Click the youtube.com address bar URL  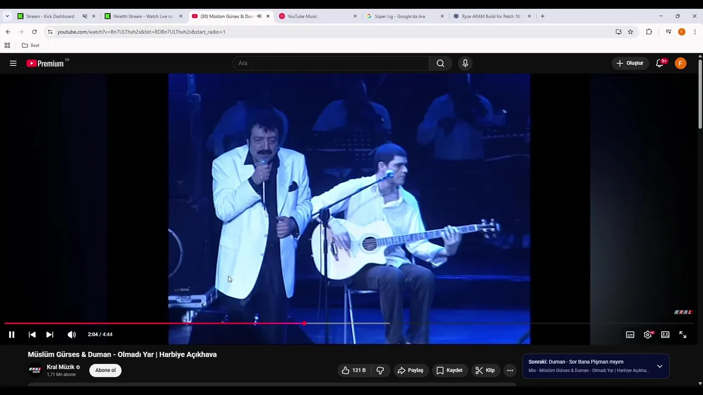click(141, 32)
